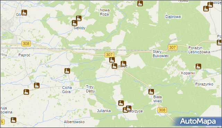Click the 307 road shield at Bukowiec
Viewport: 222px width, 128px height.
click(x=109, y=55)
